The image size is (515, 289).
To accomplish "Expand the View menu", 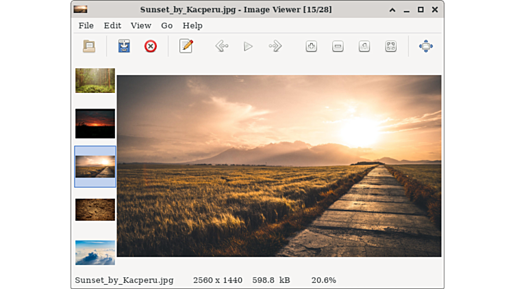I will click(x=141, y=25).
